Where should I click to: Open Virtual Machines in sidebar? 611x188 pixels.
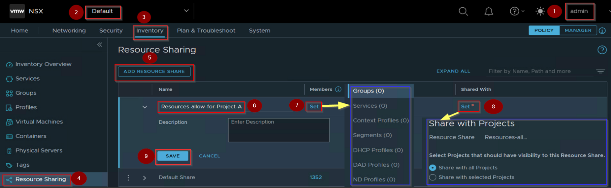[39, 122]
